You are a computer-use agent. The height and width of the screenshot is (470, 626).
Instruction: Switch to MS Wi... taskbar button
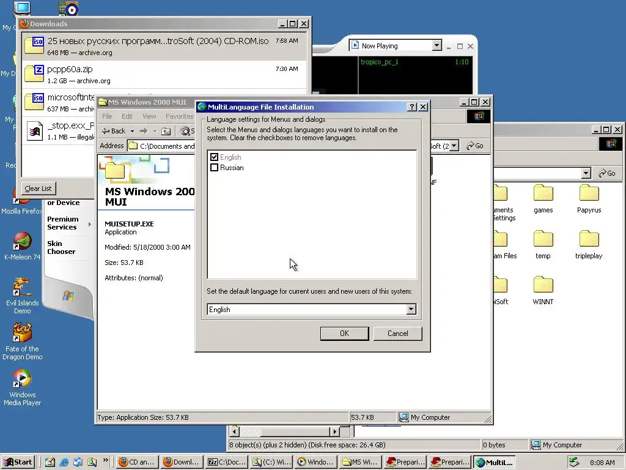[361, 462]
